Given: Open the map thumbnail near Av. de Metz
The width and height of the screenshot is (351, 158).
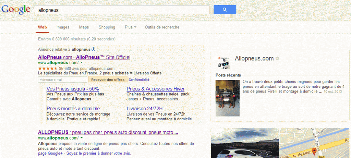Looking at the screenshot, I should coord(314,143).
